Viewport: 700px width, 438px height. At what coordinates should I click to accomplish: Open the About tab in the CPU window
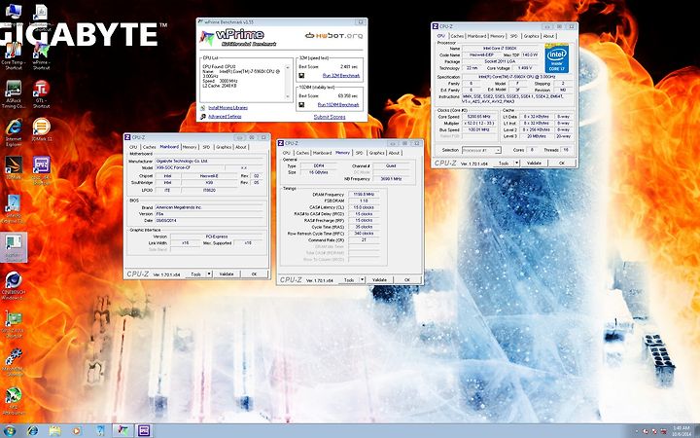[548, 36]
